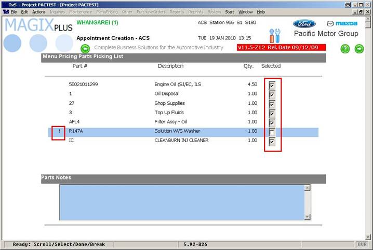Select the Oil Disposal part row

click(156, 94)
